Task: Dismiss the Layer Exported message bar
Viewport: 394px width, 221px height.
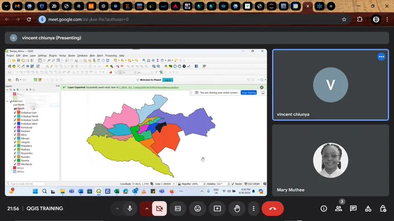Action: coord(262,87)
